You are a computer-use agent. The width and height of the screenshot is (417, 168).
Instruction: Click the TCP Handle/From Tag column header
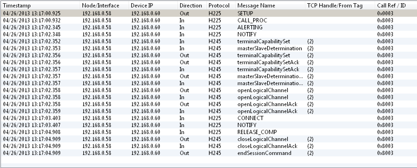(x=340, y=6)
